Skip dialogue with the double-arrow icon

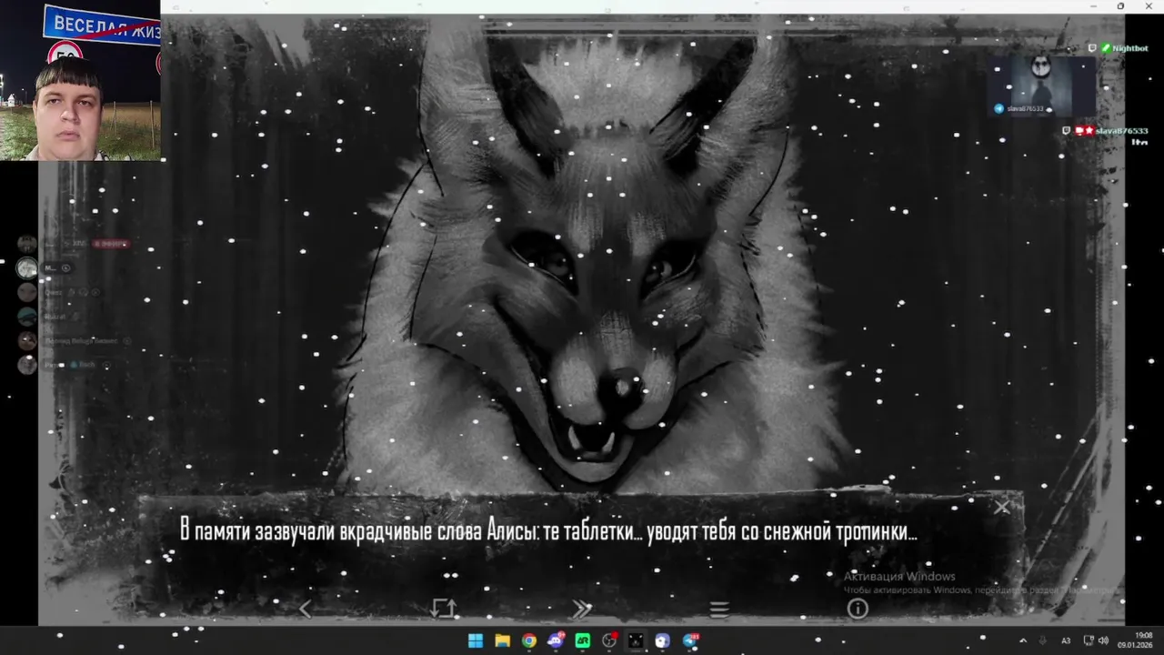[582, 609]
